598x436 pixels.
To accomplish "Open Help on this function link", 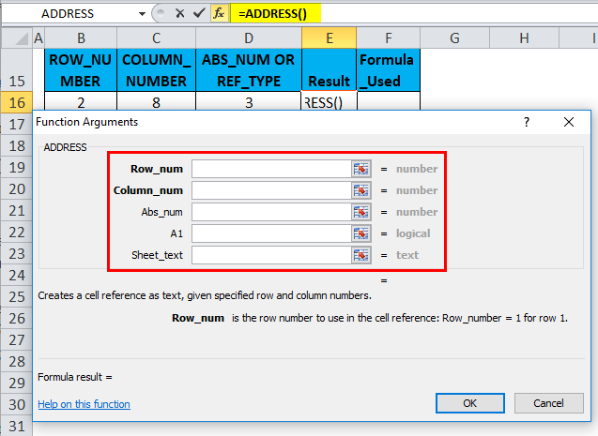I will pos(84,404).
